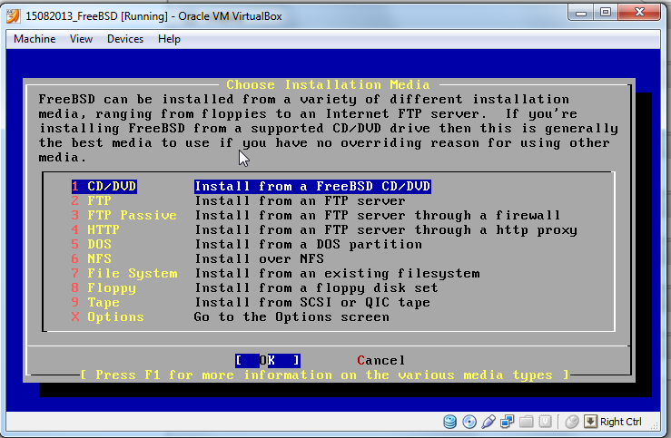Choose FTP Passive install option
This screenshot has height=438, width=671.
pos(132,215)
